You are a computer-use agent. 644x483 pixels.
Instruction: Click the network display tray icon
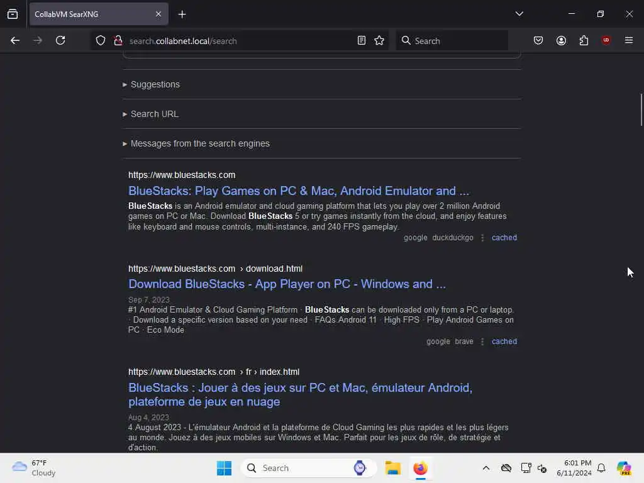525,468
